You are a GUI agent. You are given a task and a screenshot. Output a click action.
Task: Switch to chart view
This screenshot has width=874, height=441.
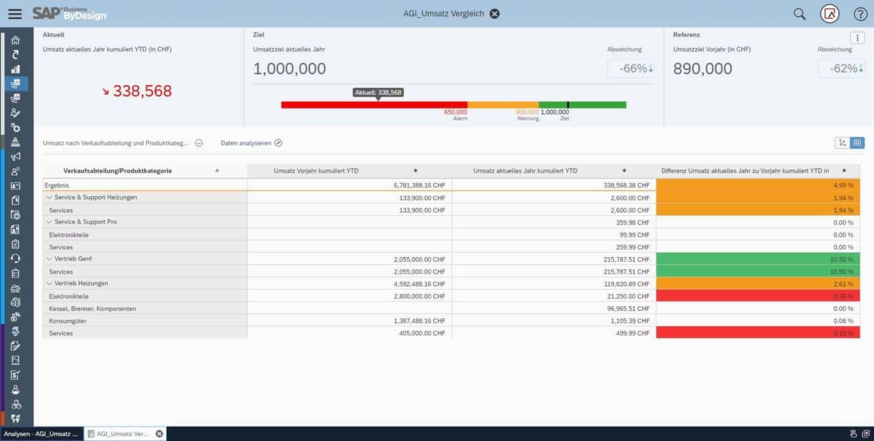click(842, 143)
